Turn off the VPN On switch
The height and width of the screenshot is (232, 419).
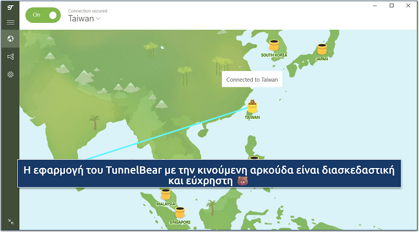44,15
